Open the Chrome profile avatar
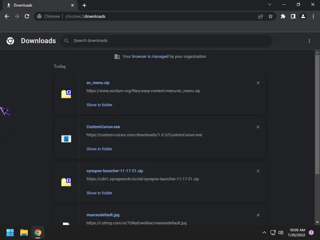 [303, 16]
